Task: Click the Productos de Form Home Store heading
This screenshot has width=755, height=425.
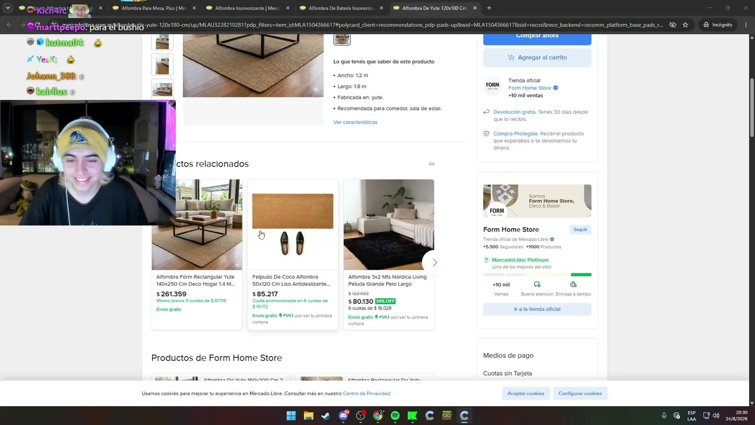Action: click(216, 358)
